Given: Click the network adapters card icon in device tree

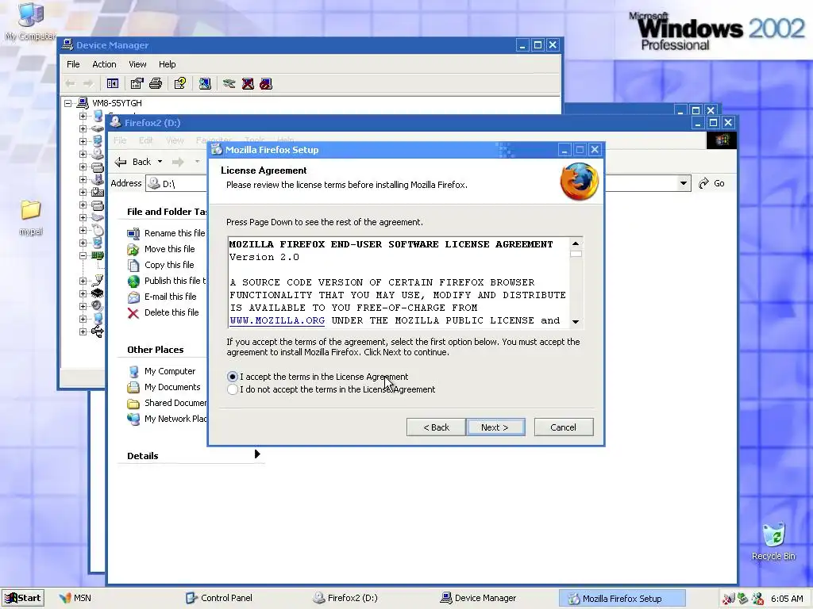Looking at the screenshot, I should click(x=98, y=255).
